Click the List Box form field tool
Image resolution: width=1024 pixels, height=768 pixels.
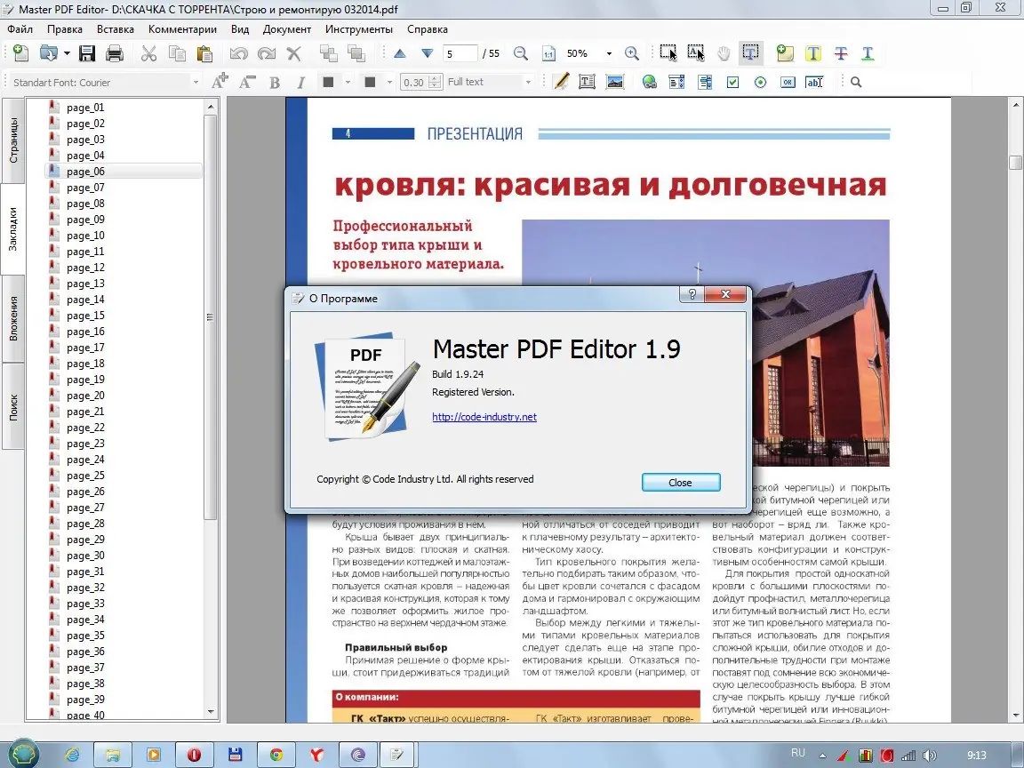pos(676,83)
